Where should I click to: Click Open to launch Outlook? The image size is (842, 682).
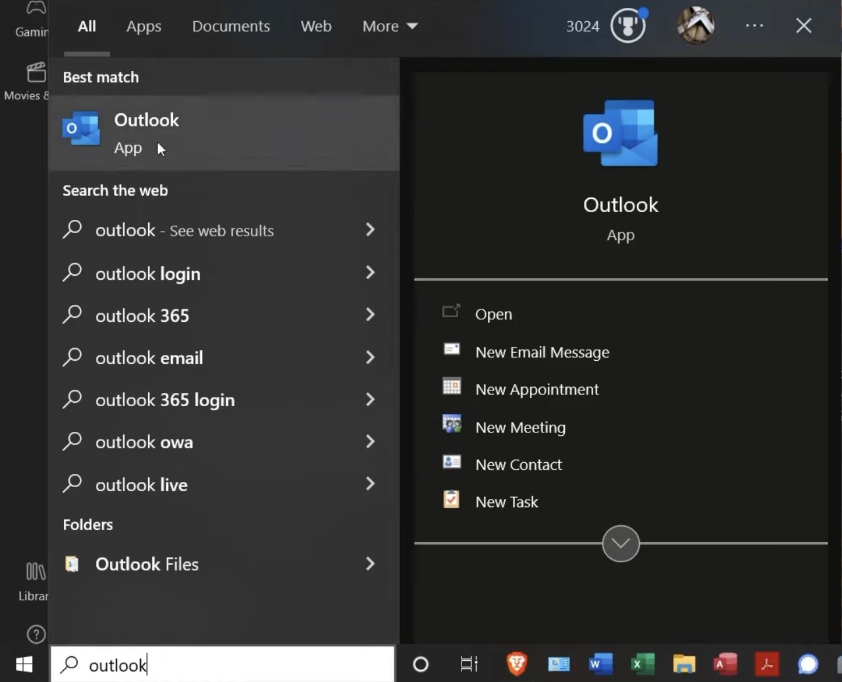click(492, 314)
